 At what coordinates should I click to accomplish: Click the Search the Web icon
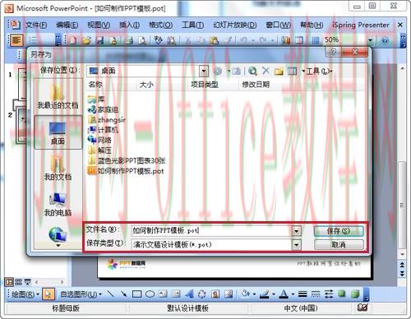tap(252, 72)
